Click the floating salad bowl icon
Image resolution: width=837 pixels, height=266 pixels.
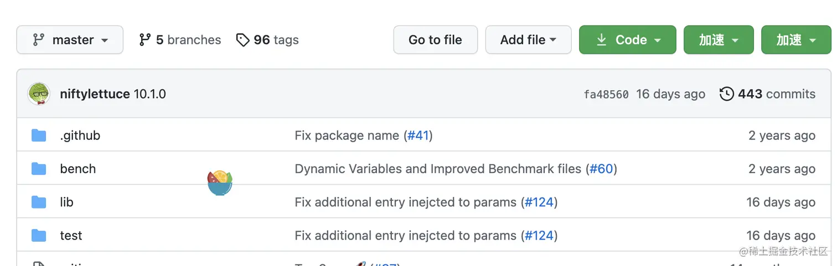[x=220, y=183]
